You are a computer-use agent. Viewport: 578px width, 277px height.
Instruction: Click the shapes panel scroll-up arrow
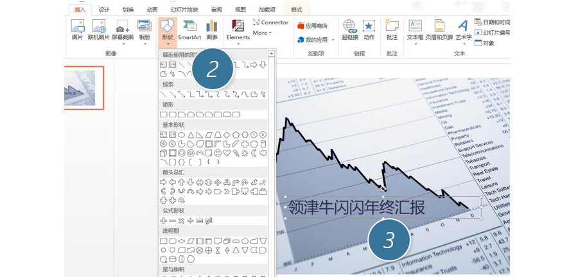pyautogui.click(x=272, y=54)
